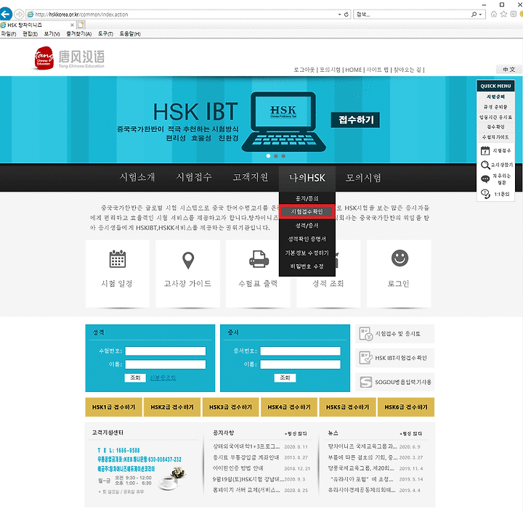Click the calendar icon for 시험 일정
The image size is (523, 511).
(118, 259)
